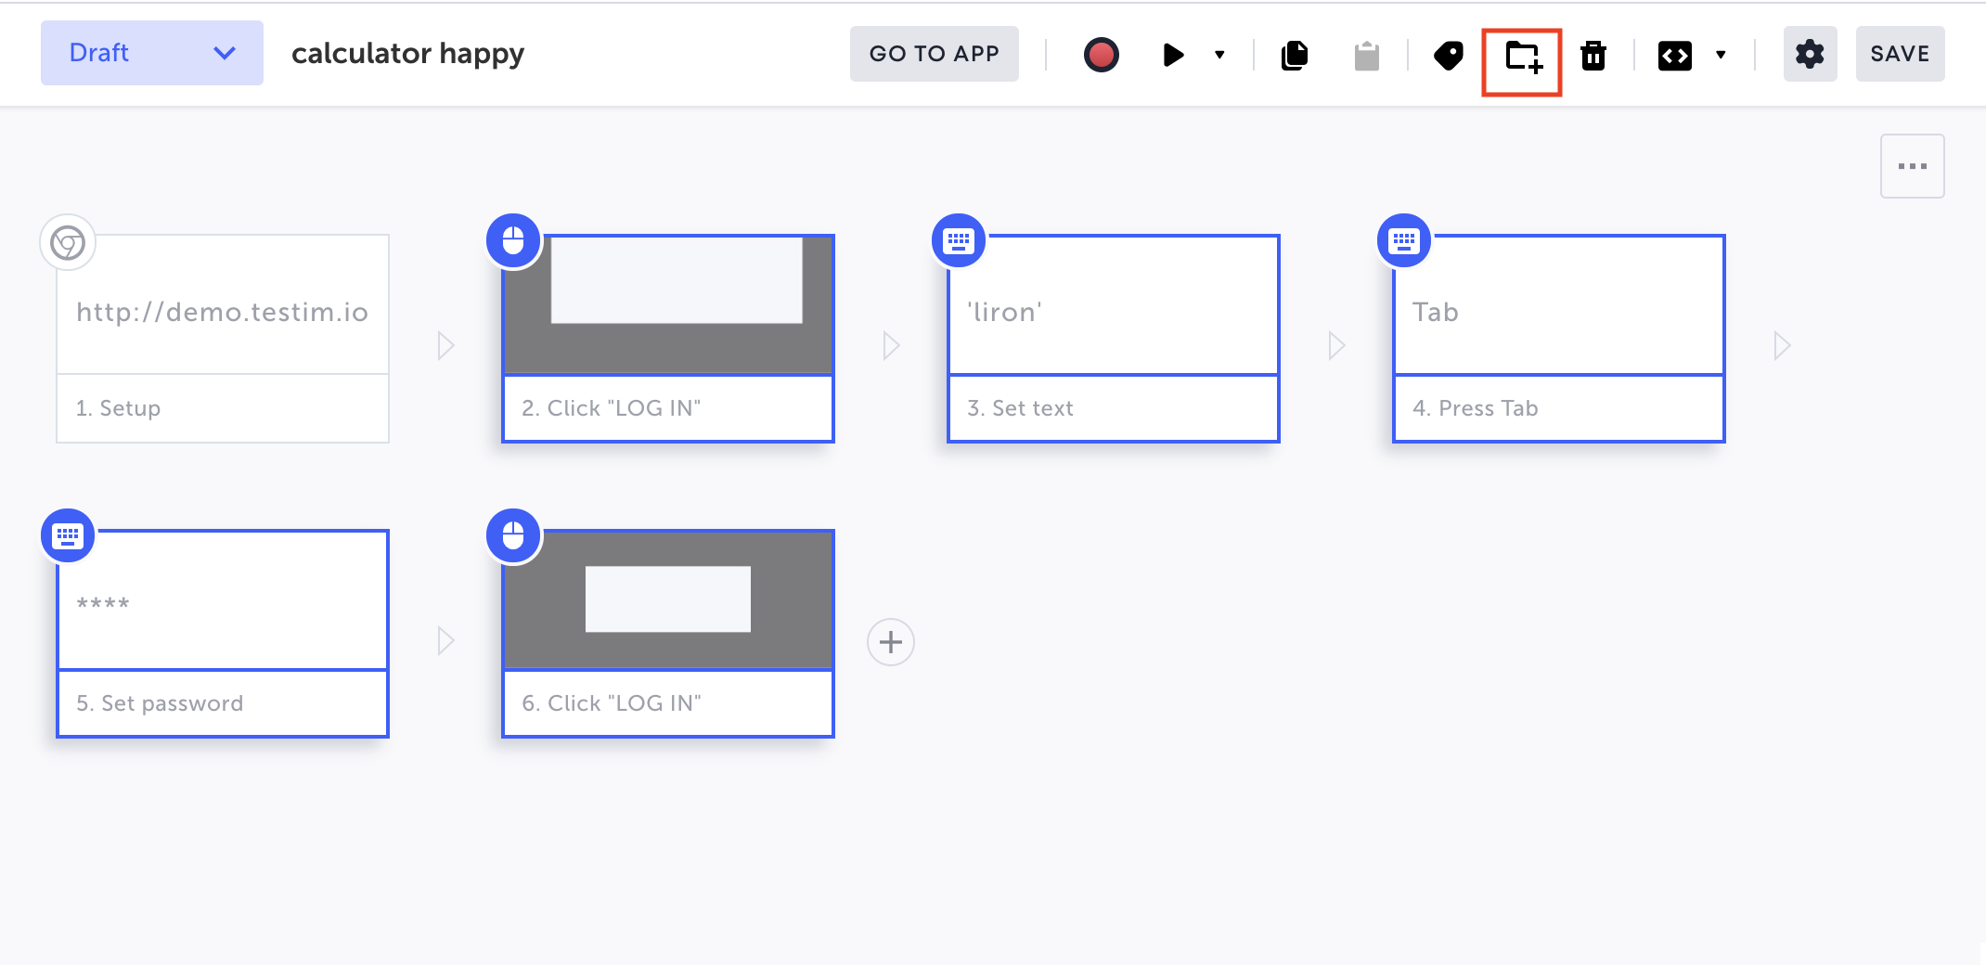Run the test with the play button
Image resolution: width=1986 pixels, height=965 pixels.
click(x=1173, y=55)
